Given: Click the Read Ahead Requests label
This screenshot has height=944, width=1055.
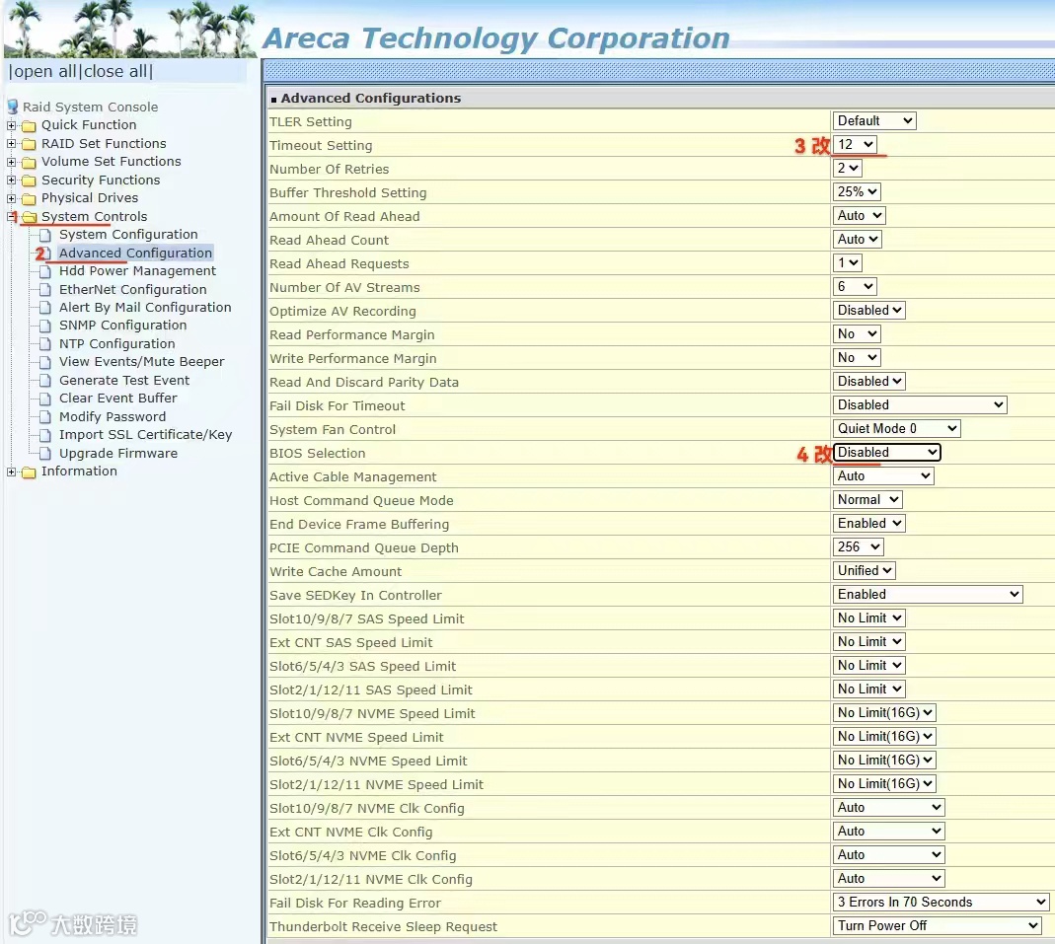Looking at the screenshot, I should (339, 263).
